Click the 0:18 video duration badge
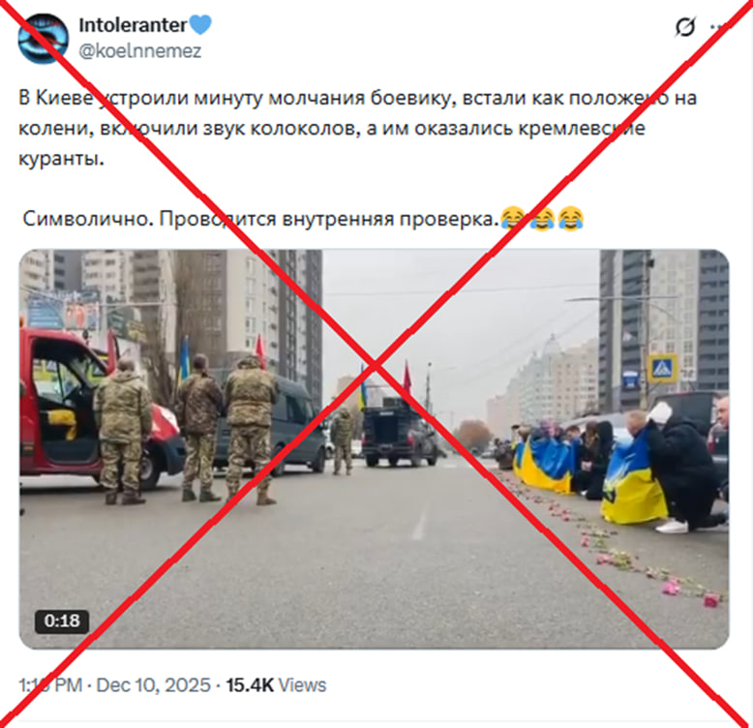 point(62,621)
